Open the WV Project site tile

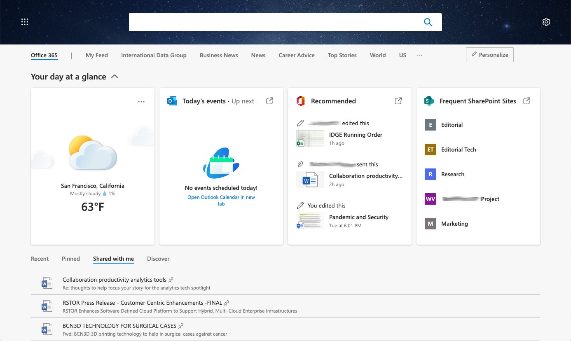tap(431, 199)
